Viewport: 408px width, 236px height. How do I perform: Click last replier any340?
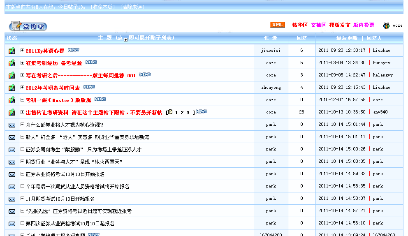[380, 112]
